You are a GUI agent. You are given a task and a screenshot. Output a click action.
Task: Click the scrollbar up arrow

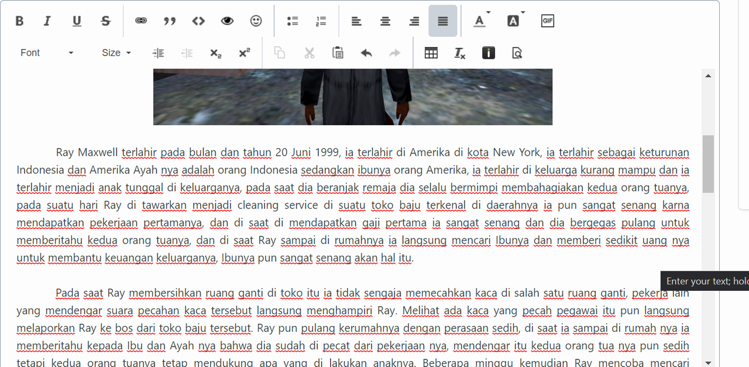point(708,76)
